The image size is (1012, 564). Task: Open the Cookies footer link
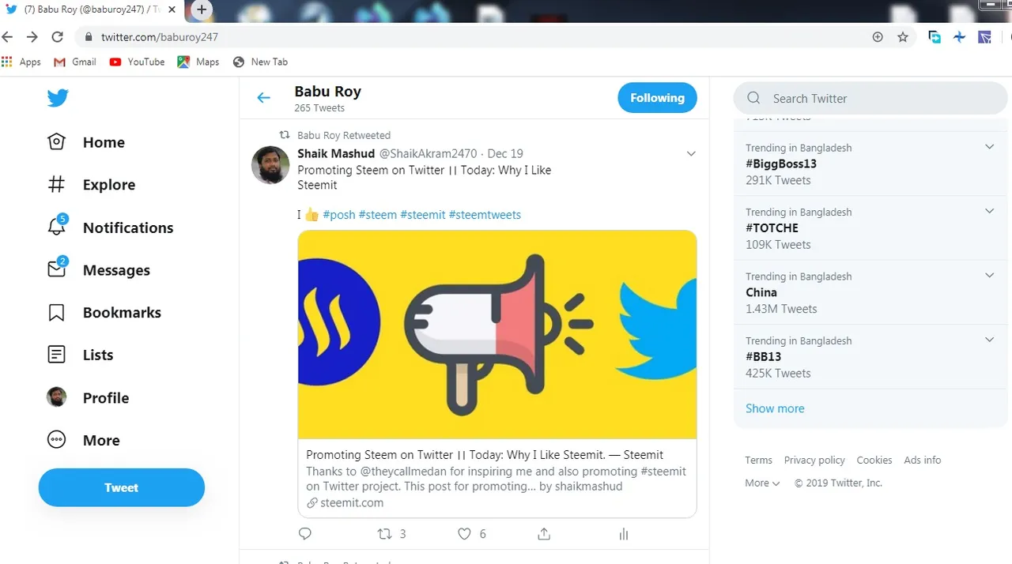coord(874,460)
